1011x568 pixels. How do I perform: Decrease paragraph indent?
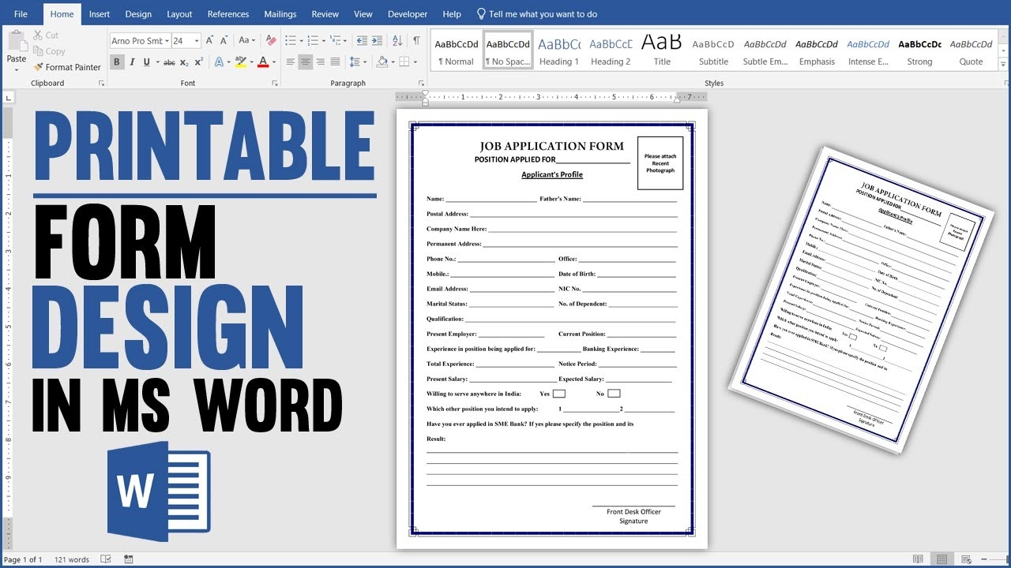362,40
